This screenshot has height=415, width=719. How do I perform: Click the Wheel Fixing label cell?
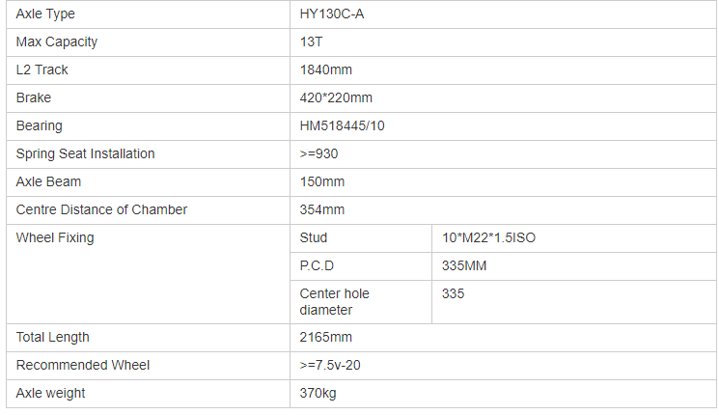coord(148,274)
